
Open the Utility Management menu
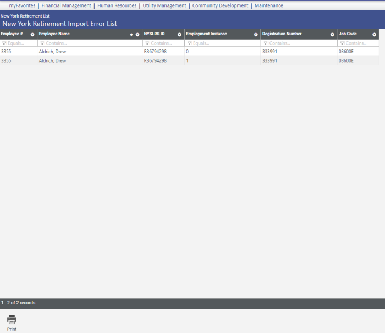[164, 5]
